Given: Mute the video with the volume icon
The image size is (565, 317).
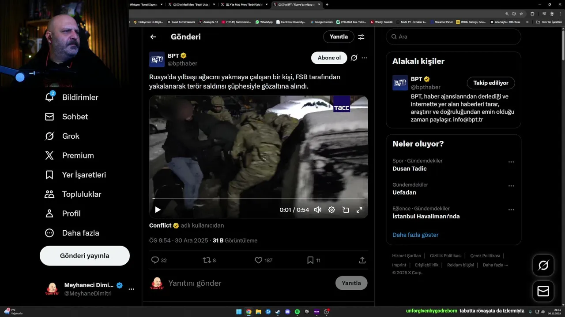Looking at the screenshot, I should point(317,210).
